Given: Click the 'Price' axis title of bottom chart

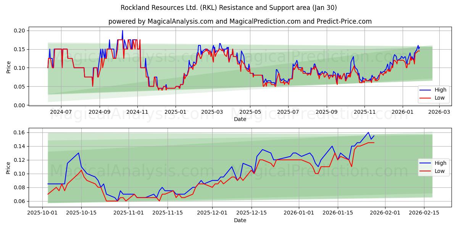Looking at the screenshot, I should [x=8, y=168].
